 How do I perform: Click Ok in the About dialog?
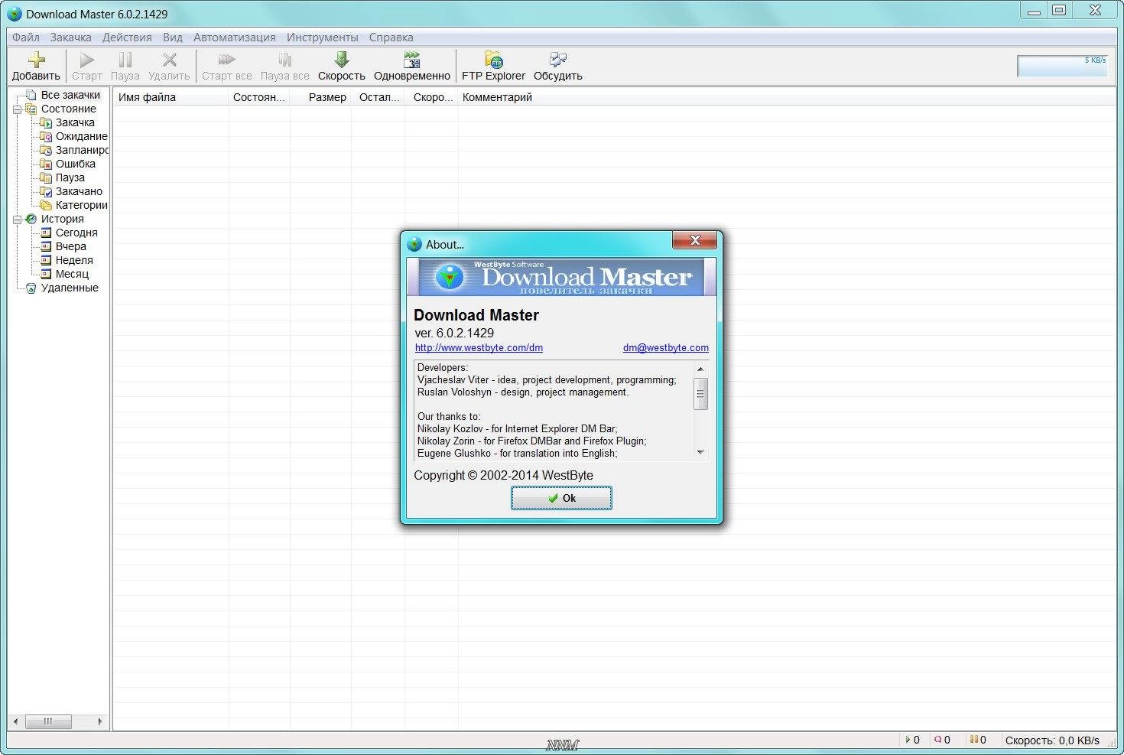coord(561,498)
